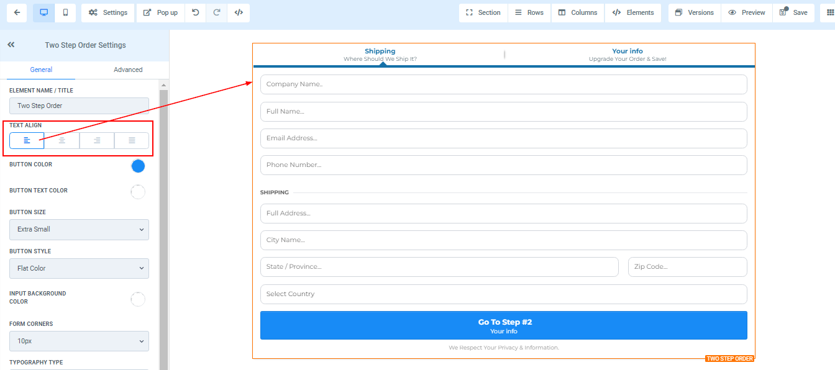
Task: Open the grid apps icon
Action: coord(828,12)
